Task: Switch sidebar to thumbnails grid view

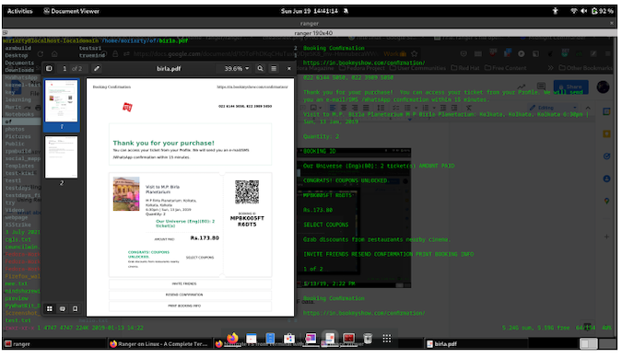Action: click(50, 308)
